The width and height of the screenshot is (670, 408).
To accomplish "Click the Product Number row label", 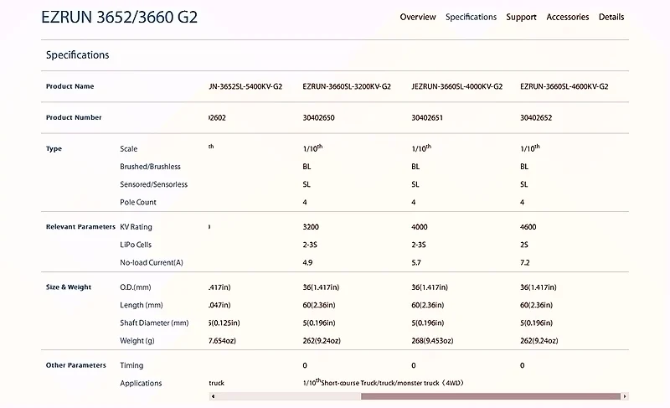I will 74,117.
